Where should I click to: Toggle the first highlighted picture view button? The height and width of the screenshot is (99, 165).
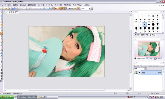53,9
